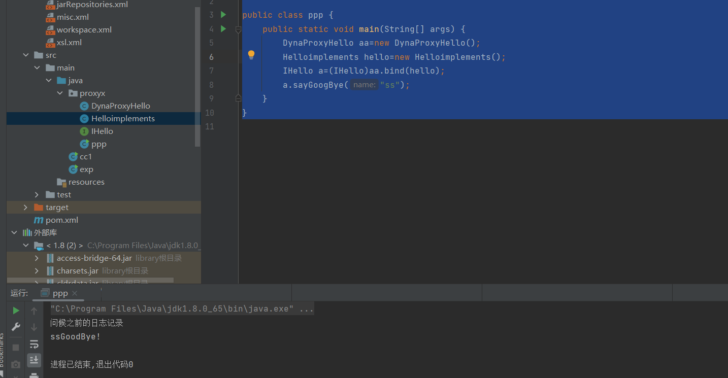The height and width of the screenshot is (378, 728).
Task: Close the ppp run tab
Action: click(x=75, y=293)
